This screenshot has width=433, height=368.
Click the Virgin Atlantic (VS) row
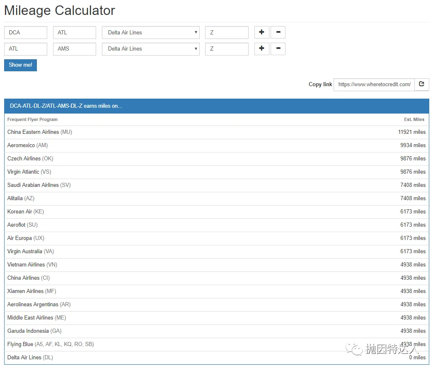click(216, 172)
